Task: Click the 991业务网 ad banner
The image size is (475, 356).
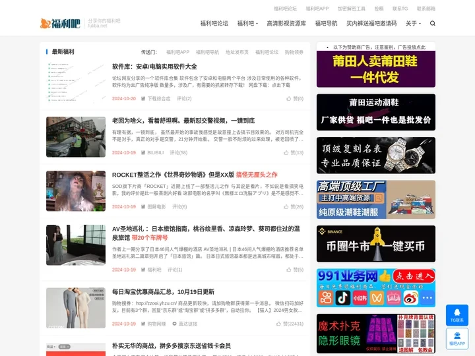Action: tap(376, 288)
